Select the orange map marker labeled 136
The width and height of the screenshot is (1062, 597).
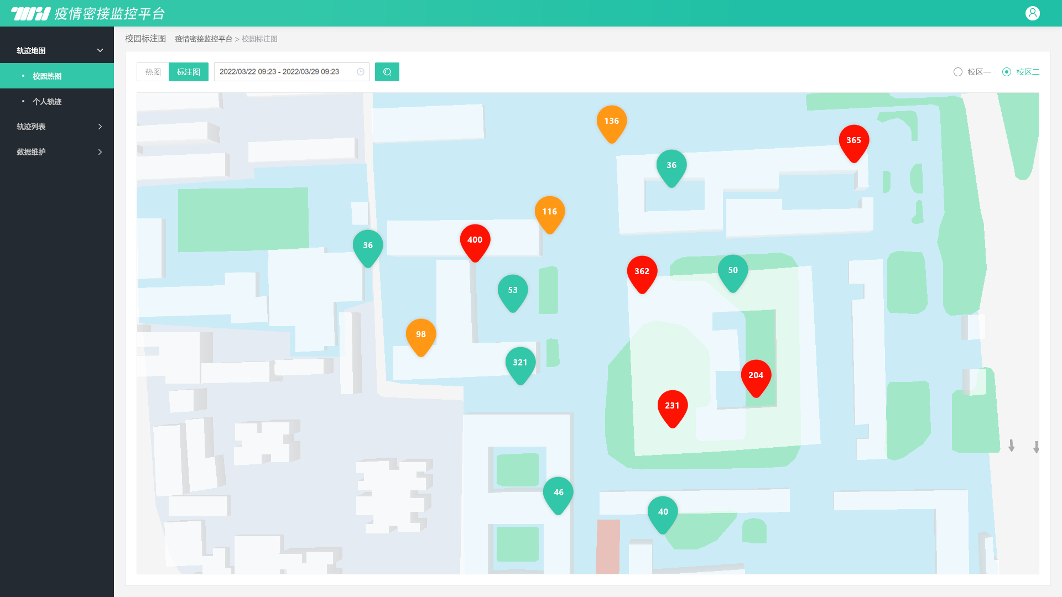[612, 124]
